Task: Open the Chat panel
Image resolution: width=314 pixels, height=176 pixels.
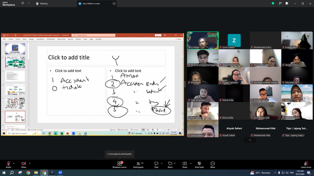Action: pos(156,165)
